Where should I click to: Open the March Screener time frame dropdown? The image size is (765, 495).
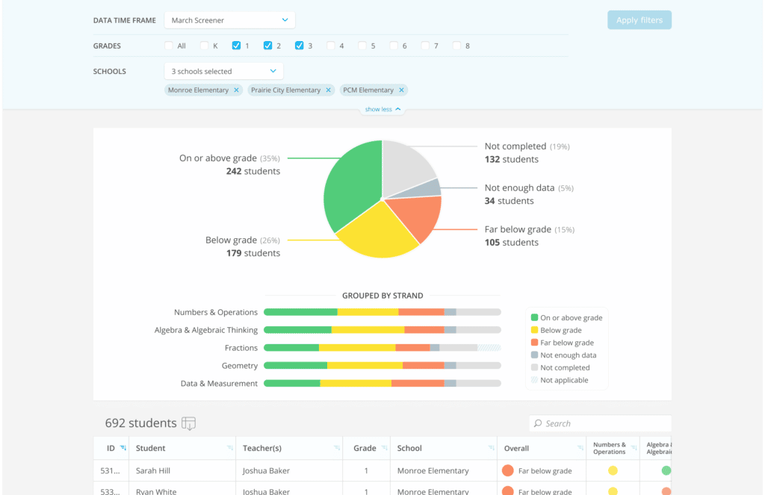(x=229, y=19)
